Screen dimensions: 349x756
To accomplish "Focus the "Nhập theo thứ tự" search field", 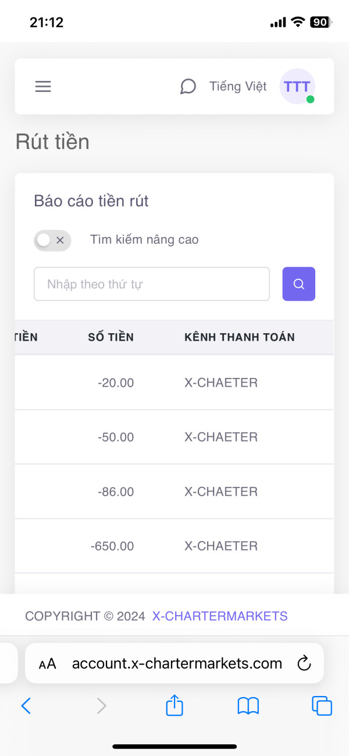I will [x=152, y=284].
